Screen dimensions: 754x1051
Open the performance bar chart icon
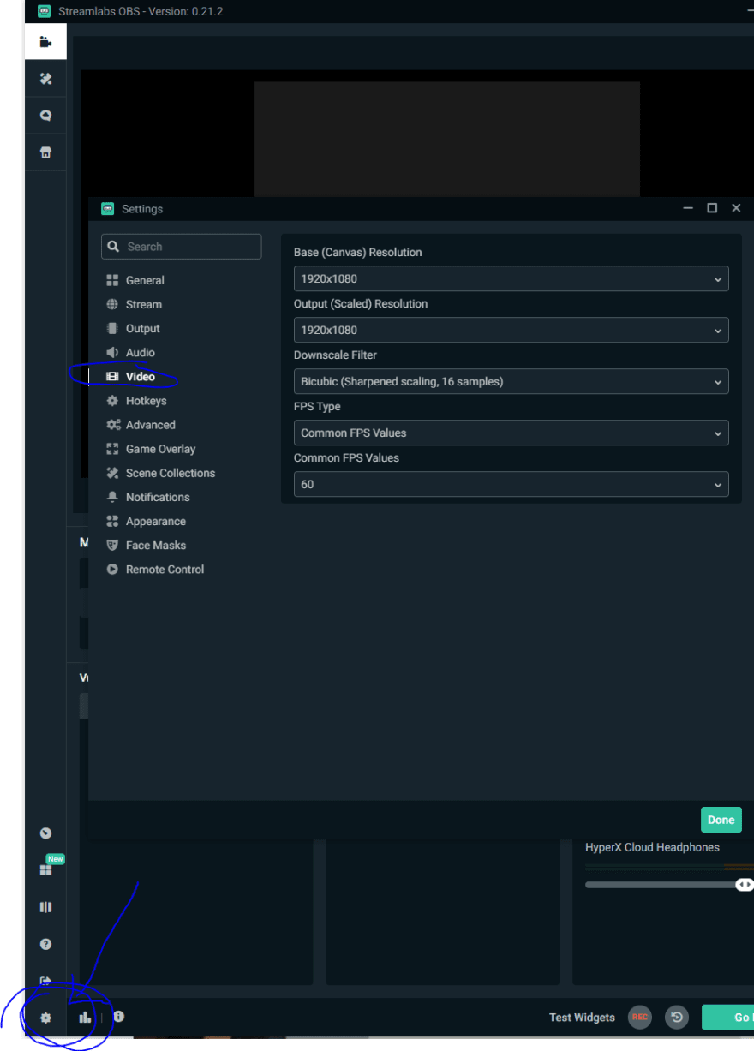[x=85, y=1017]
